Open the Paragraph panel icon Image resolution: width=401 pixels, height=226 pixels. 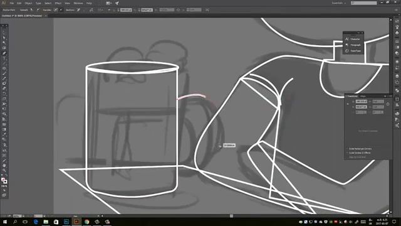(353, 45)
